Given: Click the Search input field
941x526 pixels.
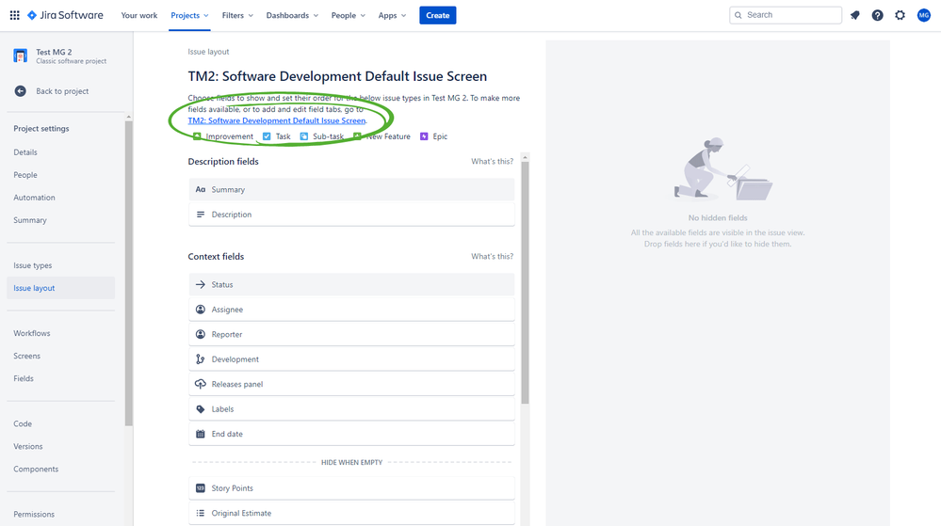Looking at the screenshot, I should (786, 15).
